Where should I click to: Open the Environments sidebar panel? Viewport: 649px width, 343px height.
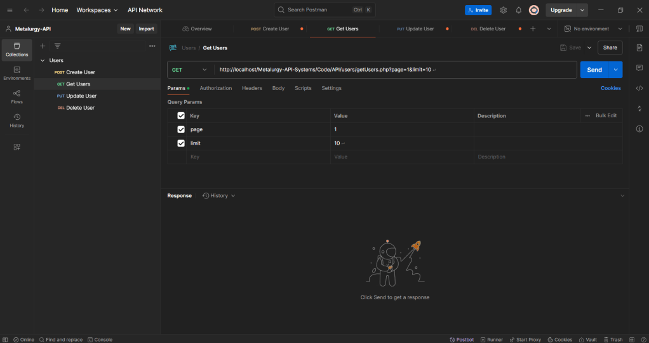(17, 73)
